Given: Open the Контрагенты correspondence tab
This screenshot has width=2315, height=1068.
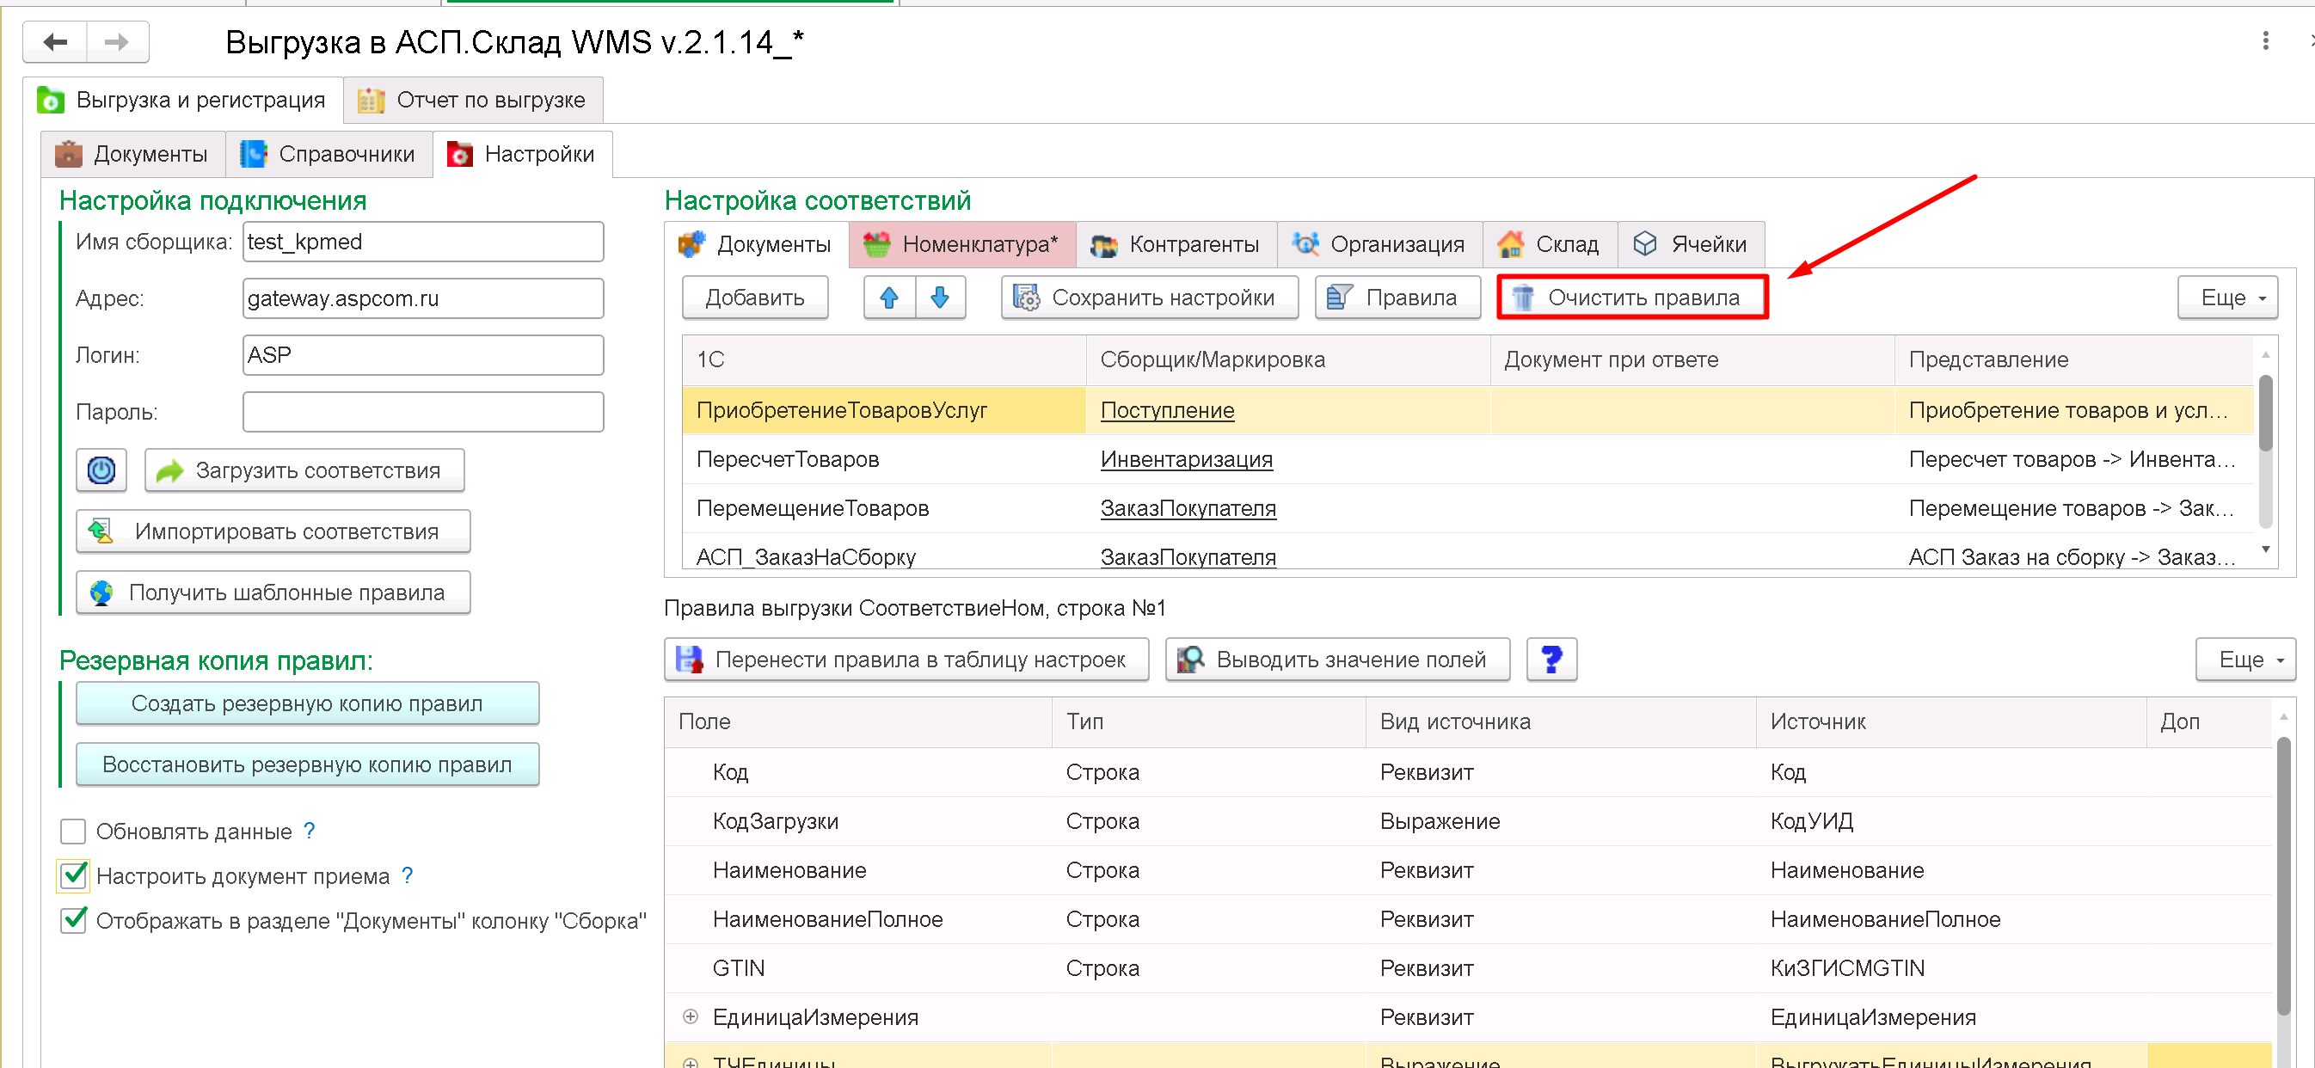Looking at the screenshot, I should (1176, 243).
